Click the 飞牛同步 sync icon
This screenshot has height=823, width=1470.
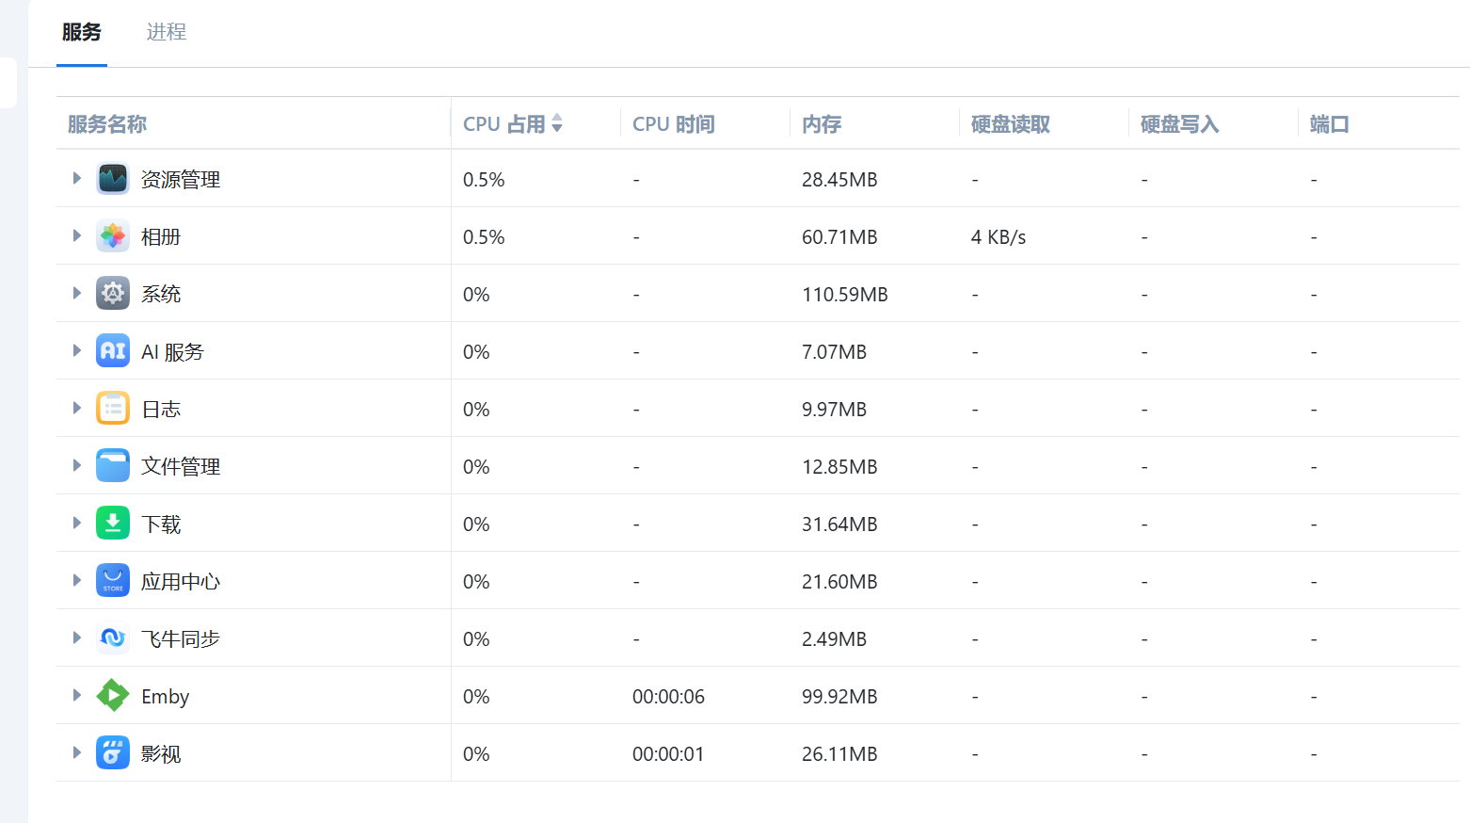point(113,638)
